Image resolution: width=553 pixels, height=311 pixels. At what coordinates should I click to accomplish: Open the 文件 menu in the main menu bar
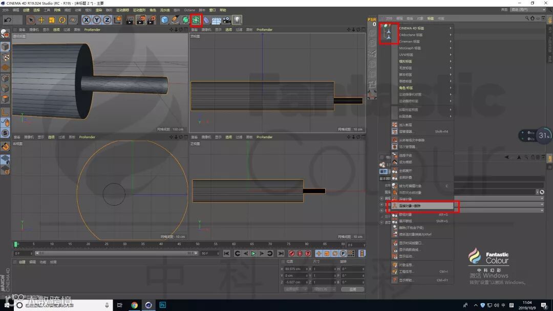[x=5, y=10]
